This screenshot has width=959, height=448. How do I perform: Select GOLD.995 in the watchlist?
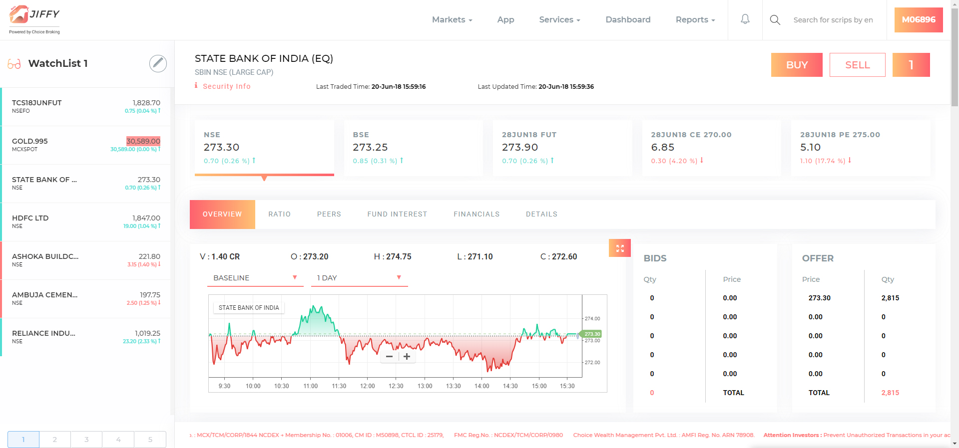(86, 145)
